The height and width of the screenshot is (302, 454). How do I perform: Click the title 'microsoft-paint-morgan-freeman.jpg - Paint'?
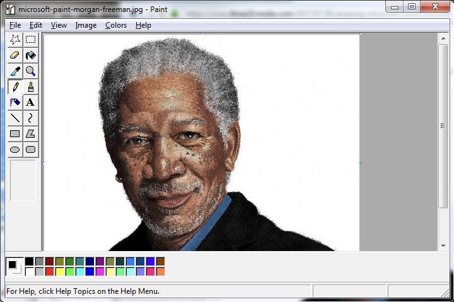pyautogui.click(x=93, y=9)
